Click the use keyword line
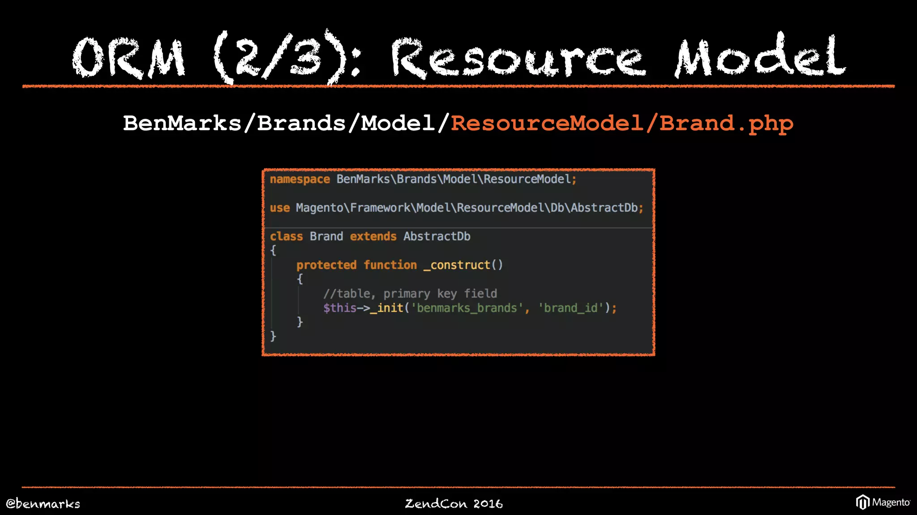The height and width of the screenshot is (515, 917). [x=280, y=208]
